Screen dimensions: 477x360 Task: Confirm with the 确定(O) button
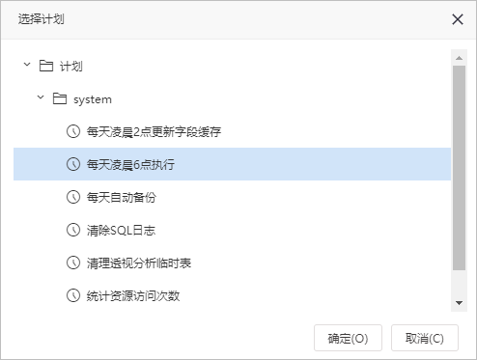[348, 338]
